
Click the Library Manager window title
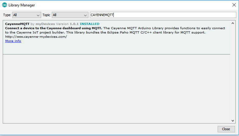pos(22,5)
